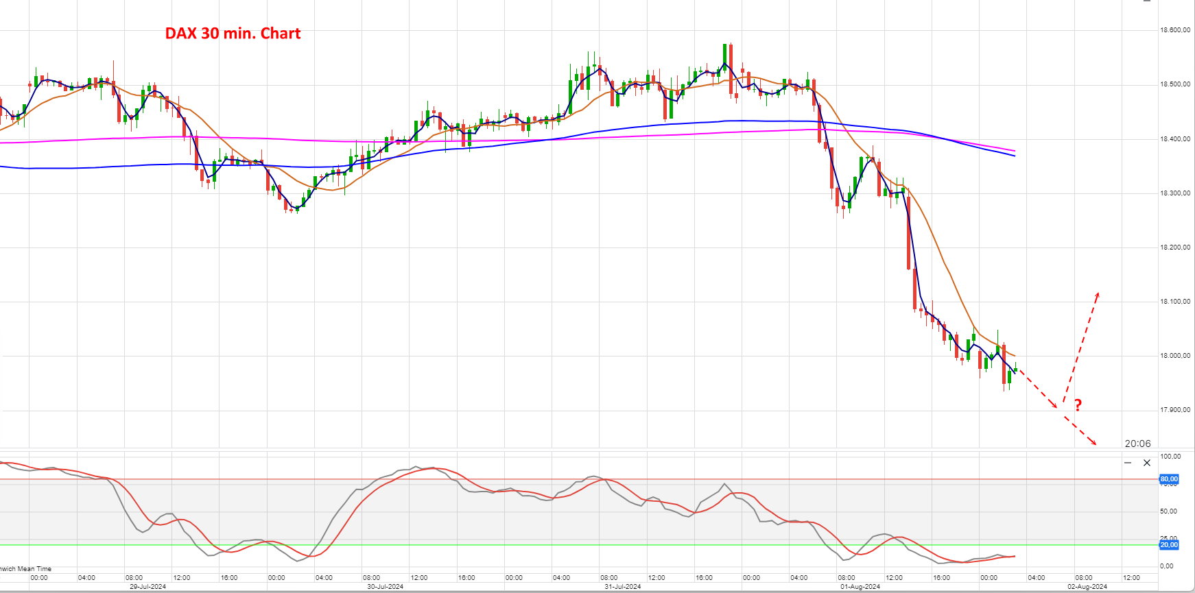
Task: Click the 18.100,00 price axis label
Action: point(1175,302)
